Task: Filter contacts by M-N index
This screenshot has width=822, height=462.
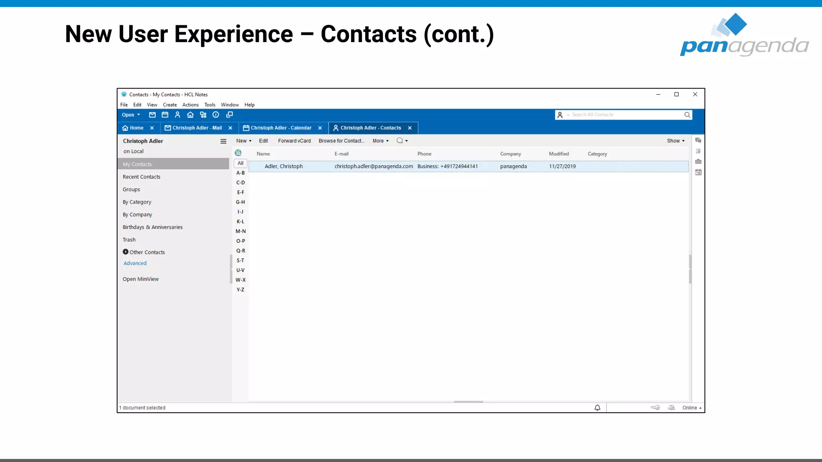Action: [x=240, y=231]
